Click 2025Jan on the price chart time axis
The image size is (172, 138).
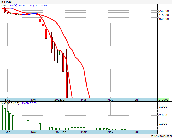point(60,100)
